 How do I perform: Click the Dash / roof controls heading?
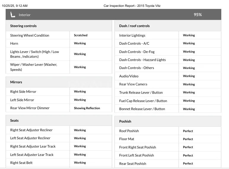134,26
